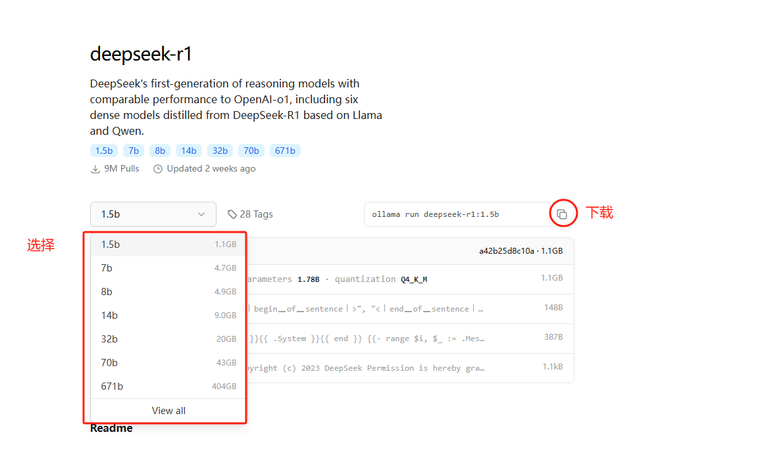Click Updated 2 weeks ago text
This screenshot has width=760, height=468.
click(x=211, y=168)
